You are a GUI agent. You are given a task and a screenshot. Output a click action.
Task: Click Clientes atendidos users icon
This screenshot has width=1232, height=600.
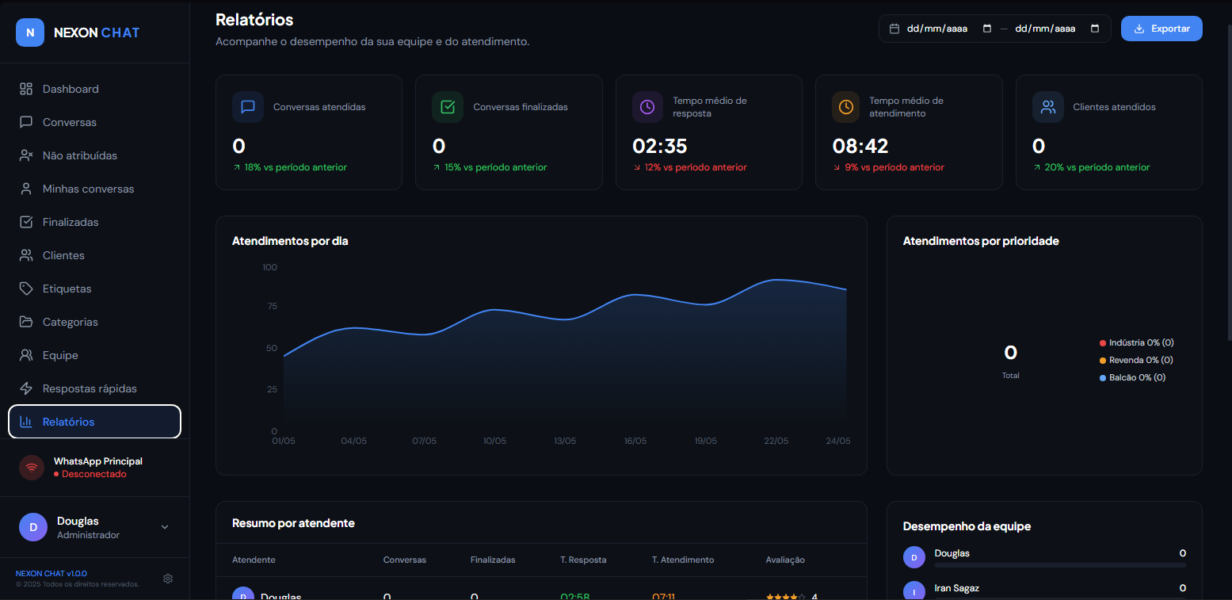tap(1048, 107)
